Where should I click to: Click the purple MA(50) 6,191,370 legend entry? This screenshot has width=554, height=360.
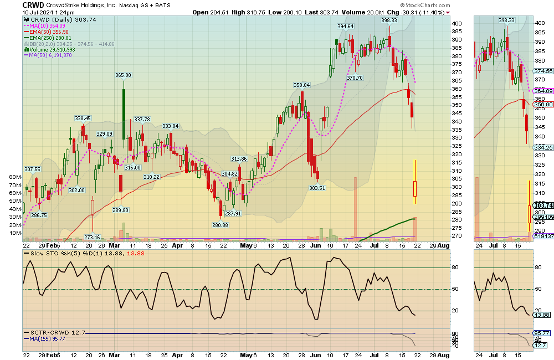[48, 55]
